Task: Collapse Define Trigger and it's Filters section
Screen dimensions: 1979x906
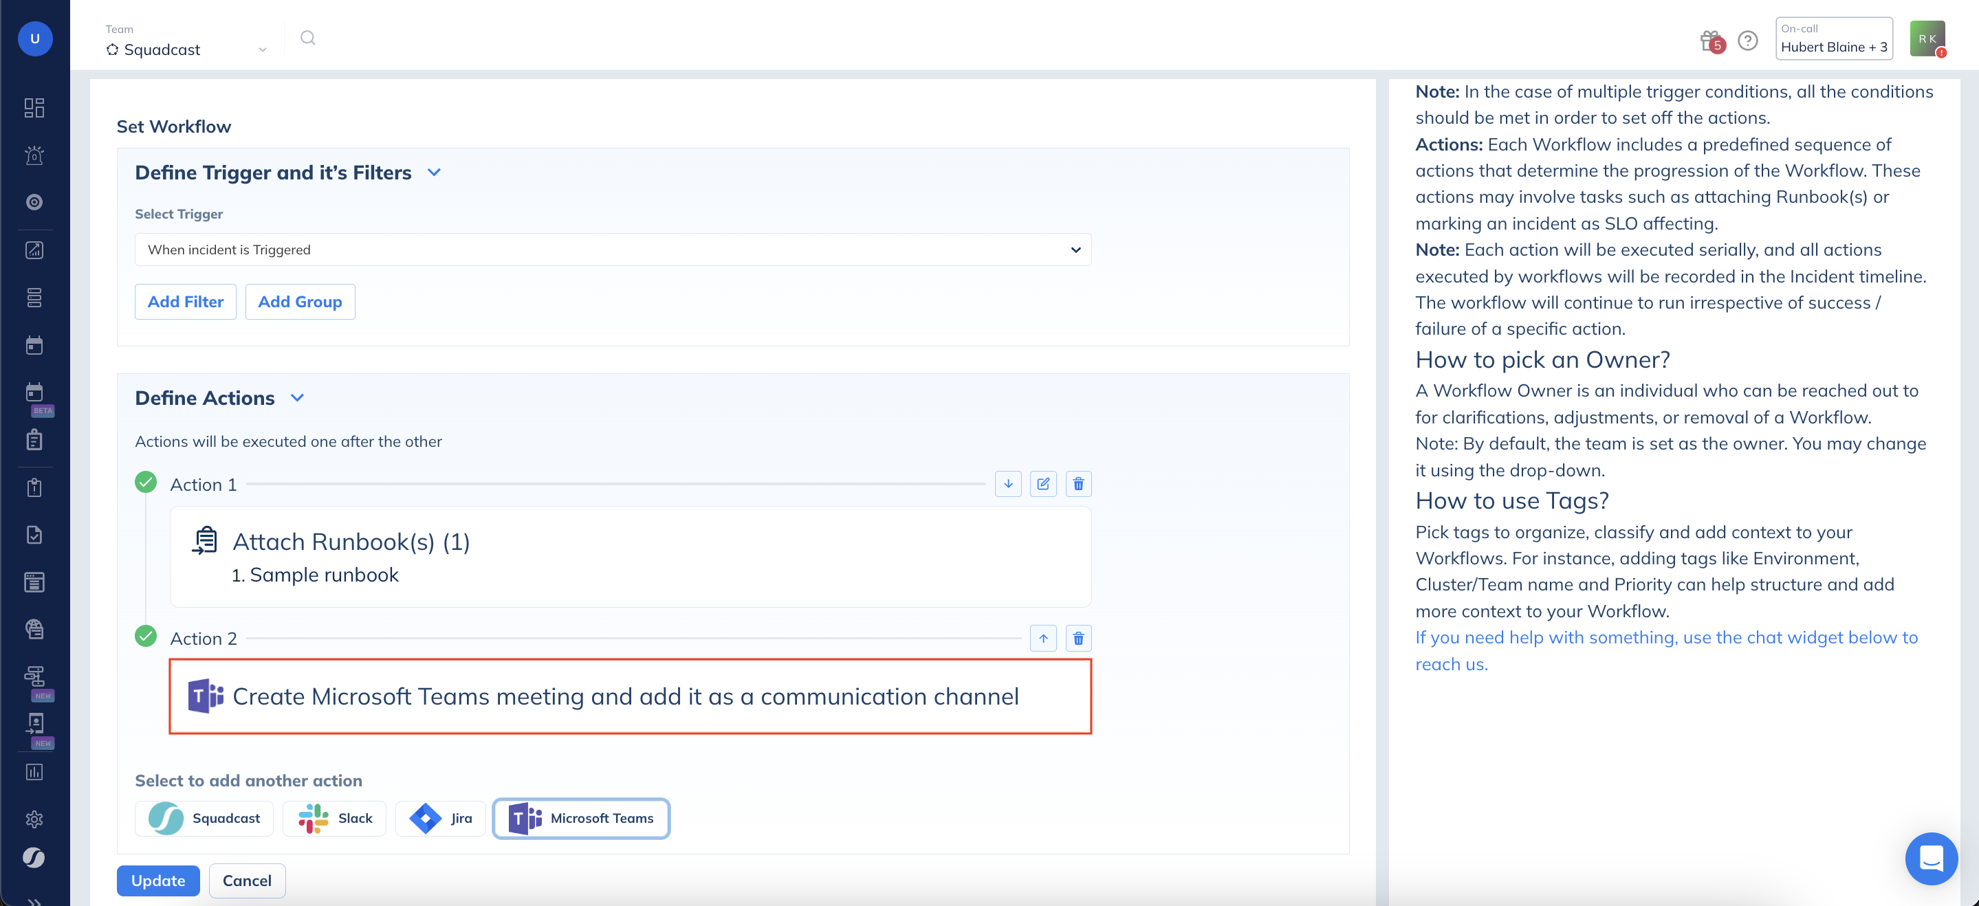Action: pyautogui.click(x=434, y=172)
